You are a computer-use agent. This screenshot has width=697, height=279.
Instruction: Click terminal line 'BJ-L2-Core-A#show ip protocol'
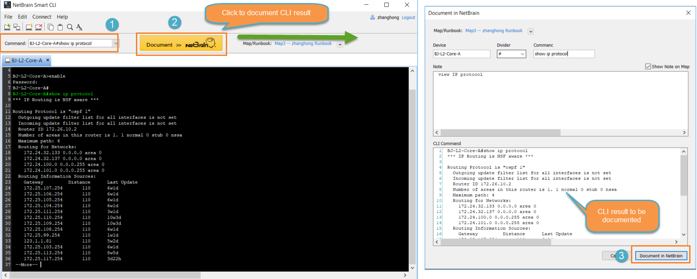click(53, 94)
